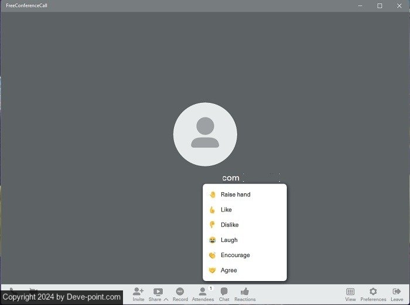Expand the Share options arrow
410x305 pixels.
pyautogui.click(x=166, y=299)
